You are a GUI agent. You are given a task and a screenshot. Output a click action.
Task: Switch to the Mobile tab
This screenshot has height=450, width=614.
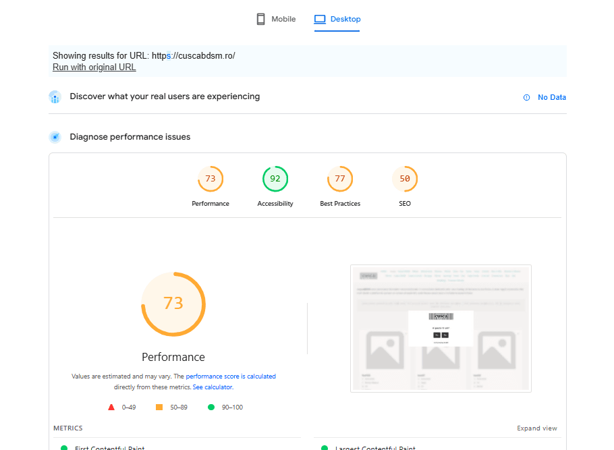[283, 20]
